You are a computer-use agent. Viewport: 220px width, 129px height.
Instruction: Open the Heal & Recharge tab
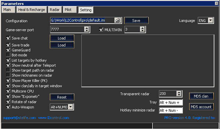click(32, 10)
